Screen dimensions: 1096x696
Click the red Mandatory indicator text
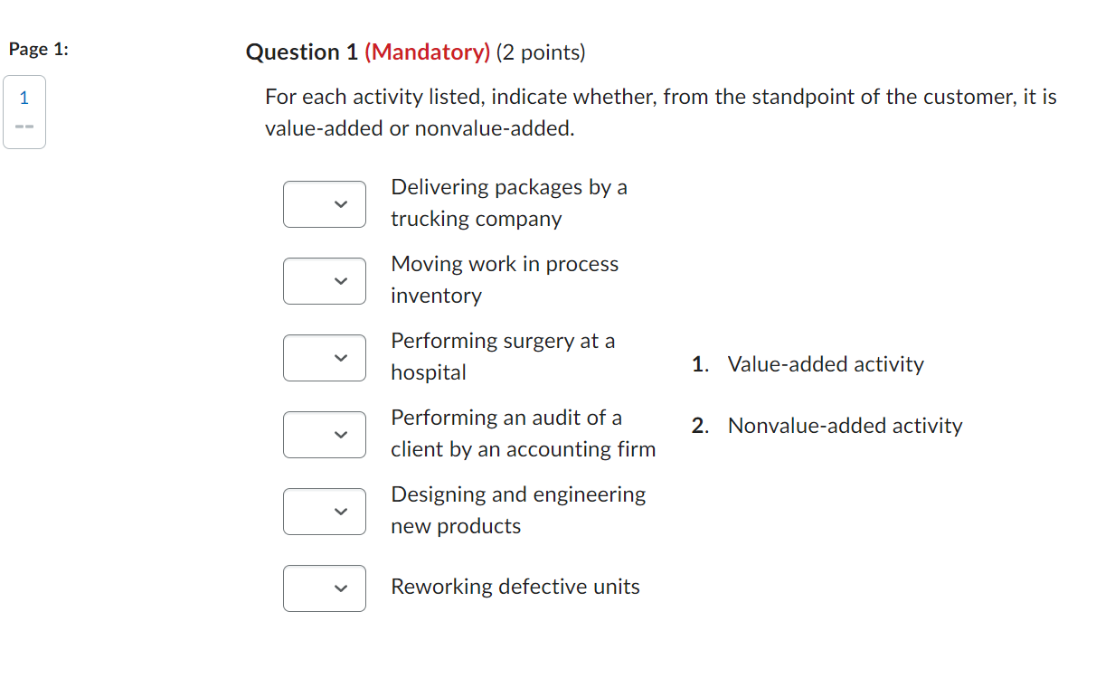[x=427, y=52]
